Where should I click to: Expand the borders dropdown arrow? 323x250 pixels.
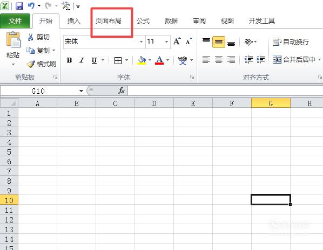[127, 60]
